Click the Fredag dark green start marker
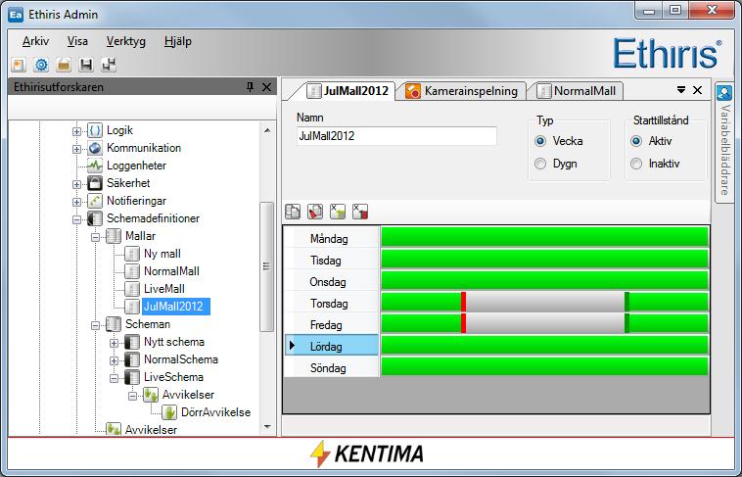 627,323
